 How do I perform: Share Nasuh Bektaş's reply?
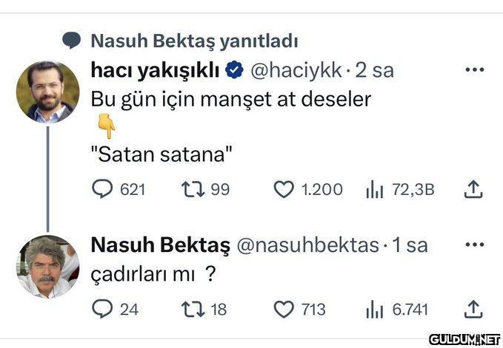473,309
